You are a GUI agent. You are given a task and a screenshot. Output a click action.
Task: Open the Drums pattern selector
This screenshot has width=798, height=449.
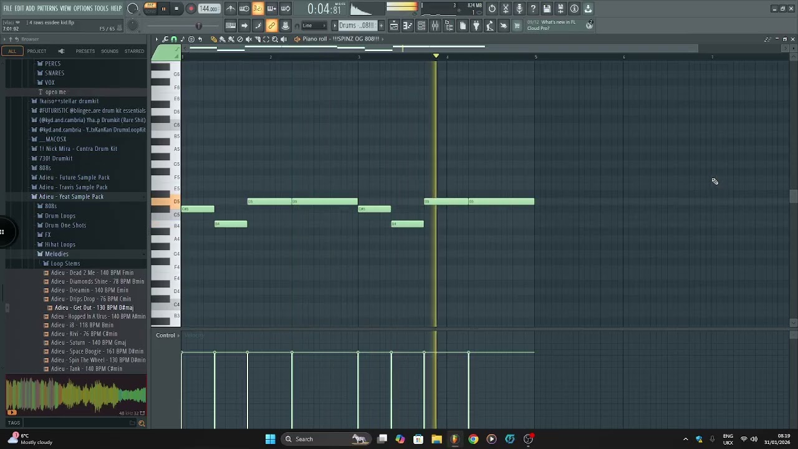[x=357, y=26]
